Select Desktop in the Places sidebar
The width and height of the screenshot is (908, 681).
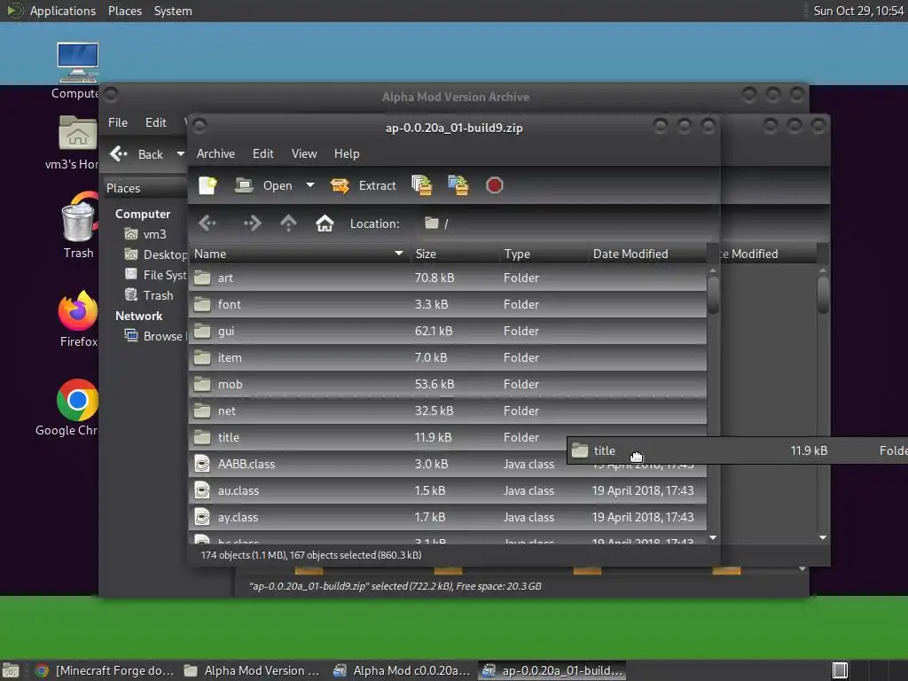click(x=156, y=254)
